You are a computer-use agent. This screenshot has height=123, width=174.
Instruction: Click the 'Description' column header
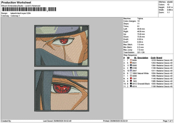[143, 58]
